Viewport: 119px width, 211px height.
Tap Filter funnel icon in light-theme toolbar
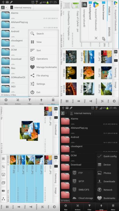tap(29, 101)
